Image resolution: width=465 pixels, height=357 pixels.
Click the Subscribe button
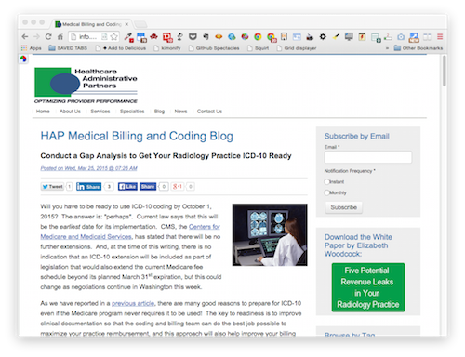pos(343,207)
